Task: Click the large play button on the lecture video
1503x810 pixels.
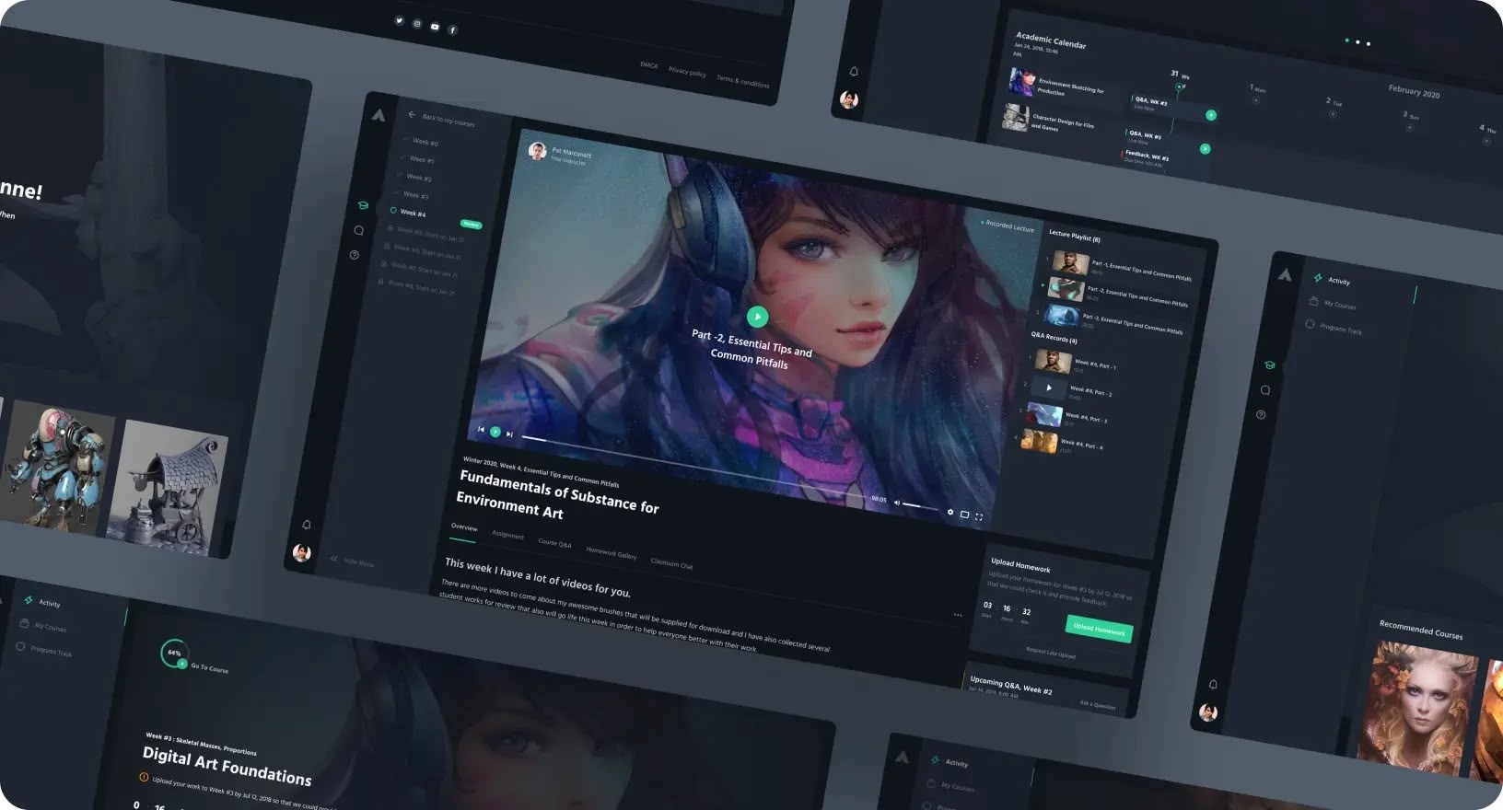Action: point(757,317)
